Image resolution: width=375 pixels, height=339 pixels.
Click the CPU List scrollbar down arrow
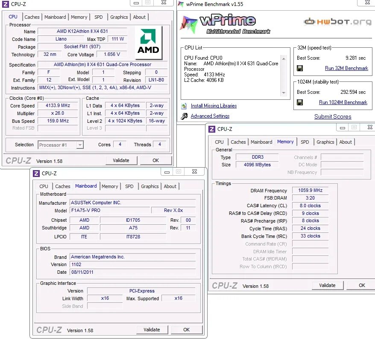click(284, 93)
